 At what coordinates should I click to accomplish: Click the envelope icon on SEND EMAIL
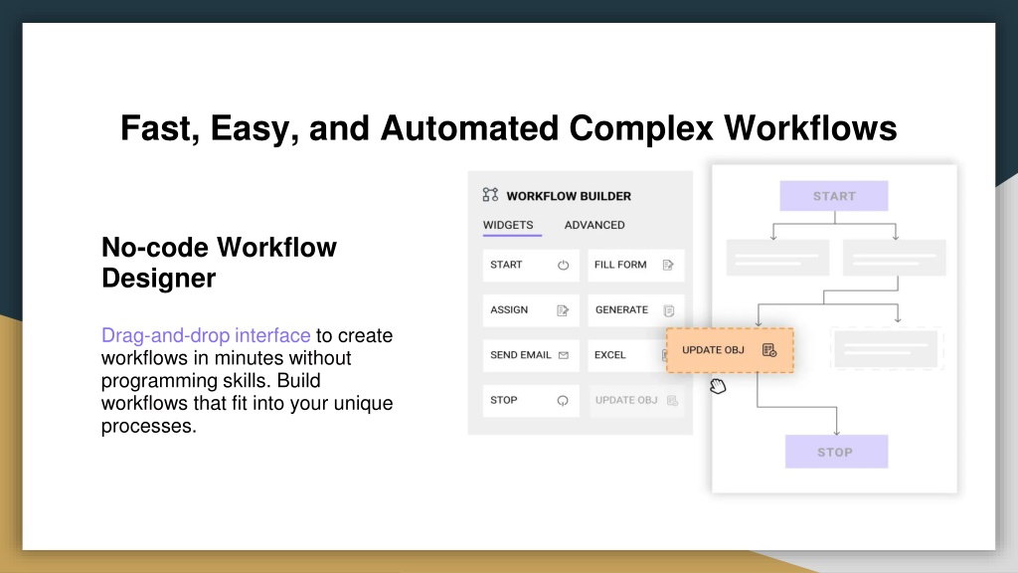point(564,355)
